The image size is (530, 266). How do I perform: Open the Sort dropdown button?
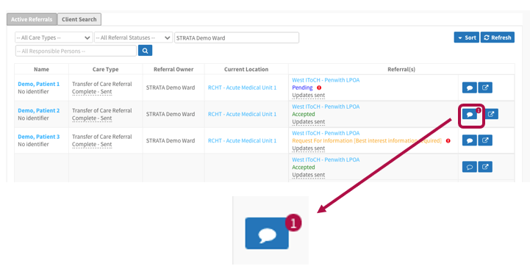pyautogui.click(x=467, y=37)
